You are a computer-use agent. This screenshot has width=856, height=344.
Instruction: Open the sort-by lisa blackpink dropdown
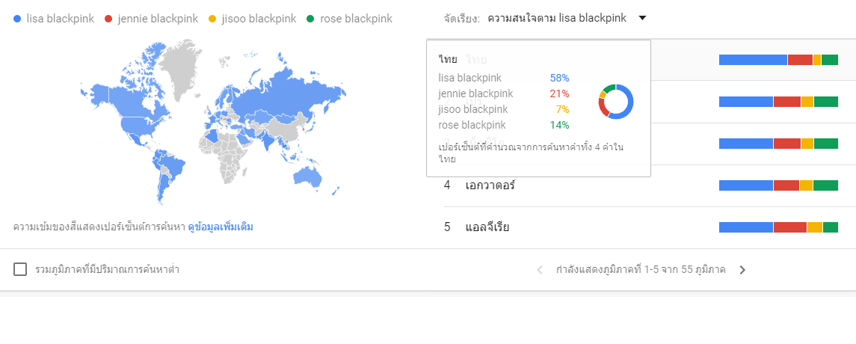(557, 18)
